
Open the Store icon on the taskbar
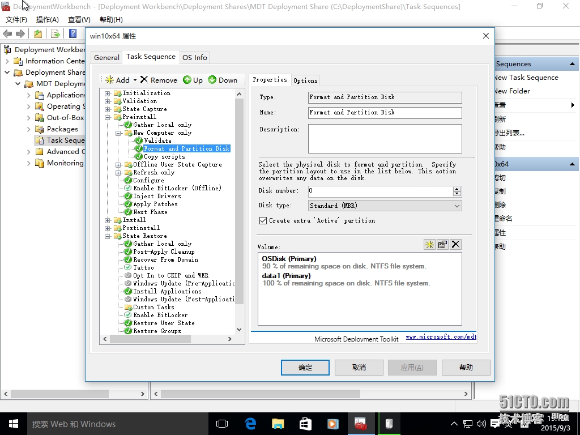pyautogui.click(x=305, y=424)
